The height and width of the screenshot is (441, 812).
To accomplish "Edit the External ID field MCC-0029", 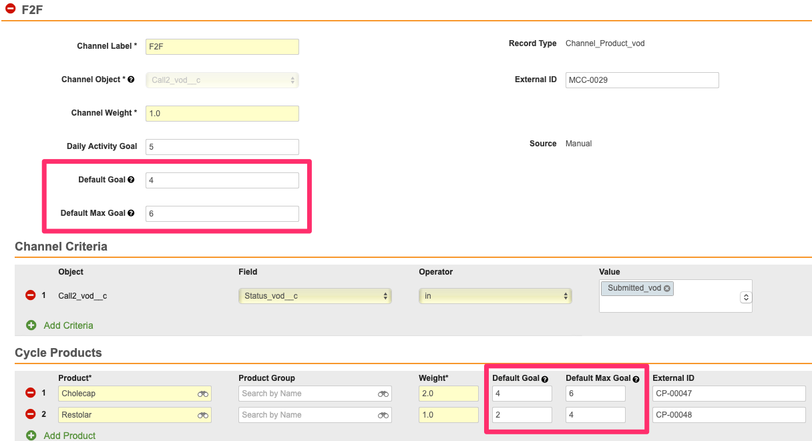I will tap(642, 80).
